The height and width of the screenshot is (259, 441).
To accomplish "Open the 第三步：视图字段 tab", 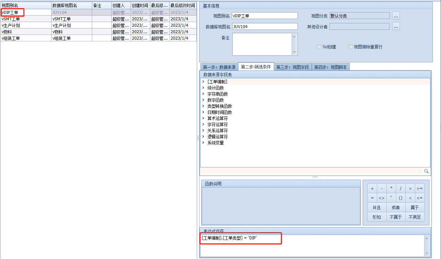I will [x=292, y=67].
